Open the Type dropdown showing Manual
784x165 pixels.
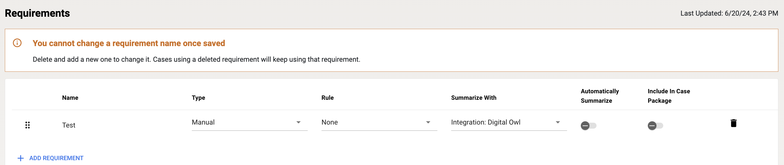pyautogui.click(x=249, y=122)
